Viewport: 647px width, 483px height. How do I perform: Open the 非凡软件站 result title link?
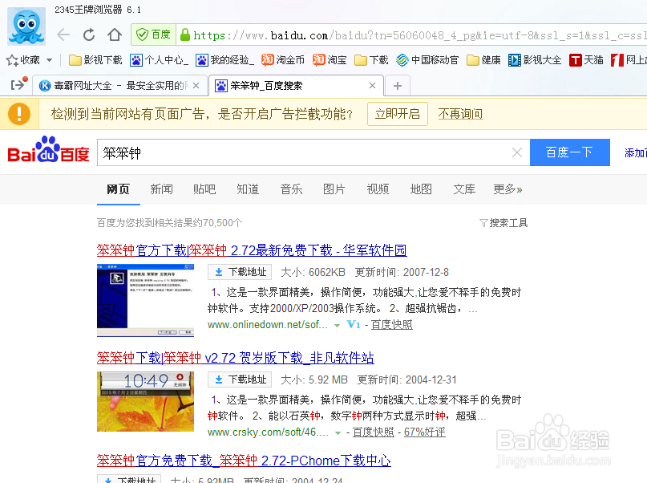pyautogui.click(x=235, y=358)
